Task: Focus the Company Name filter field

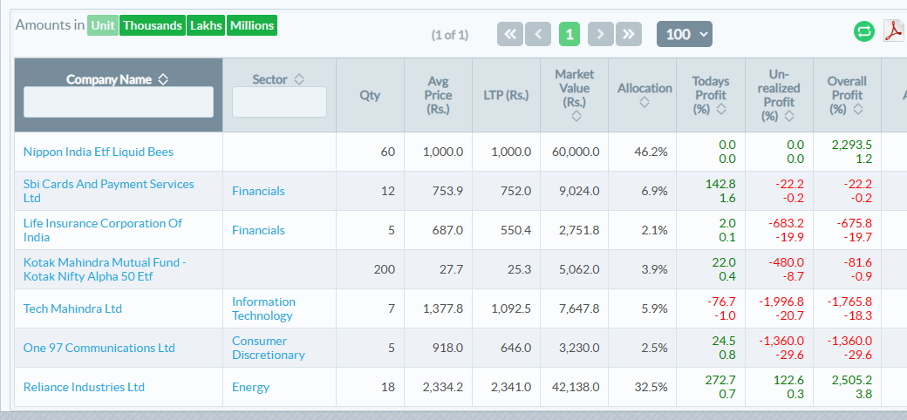Action: point(119,102)
